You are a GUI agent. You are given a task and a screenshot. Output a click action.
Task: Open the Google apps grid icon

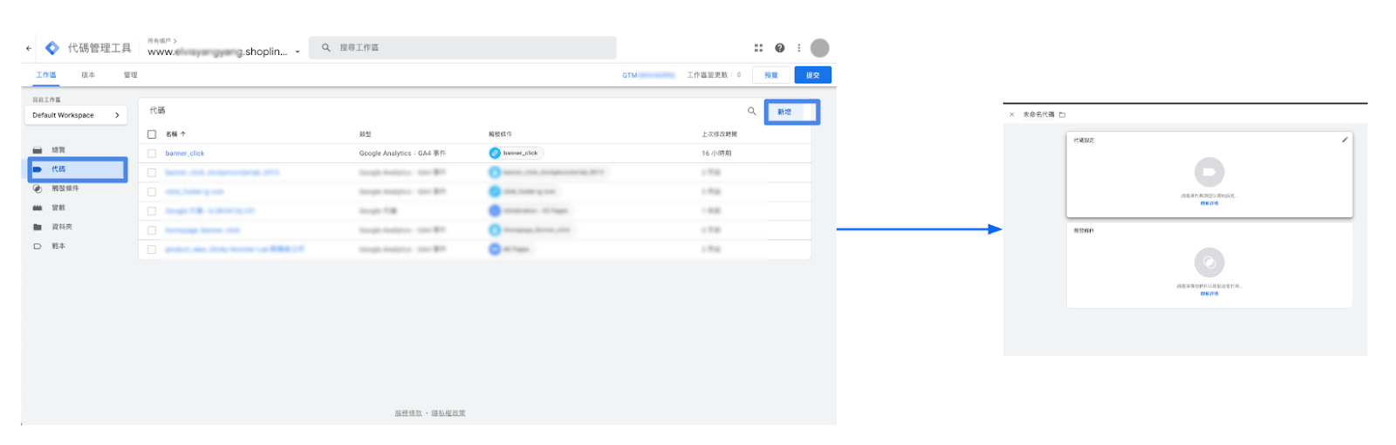point(758,48)
